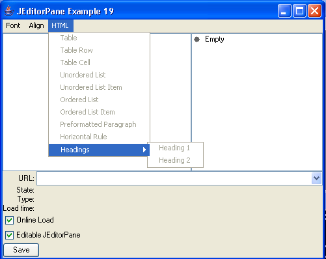Viewport: 326px width, 259px height.
Task: Insert a Horizontal Rule
Action: coord(99,137)
